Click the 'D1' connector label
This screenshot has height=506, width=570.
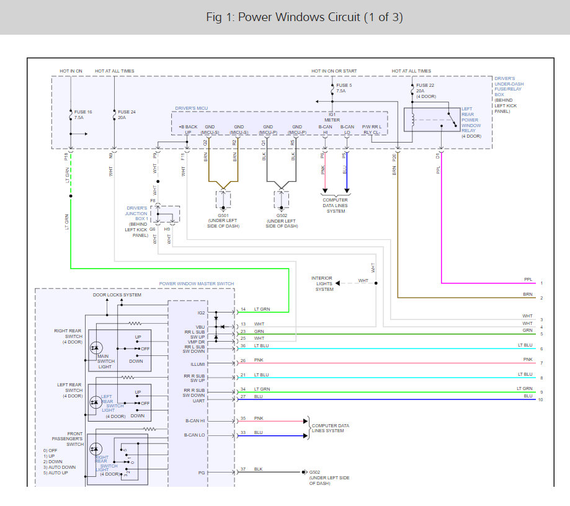click(438, 156)
